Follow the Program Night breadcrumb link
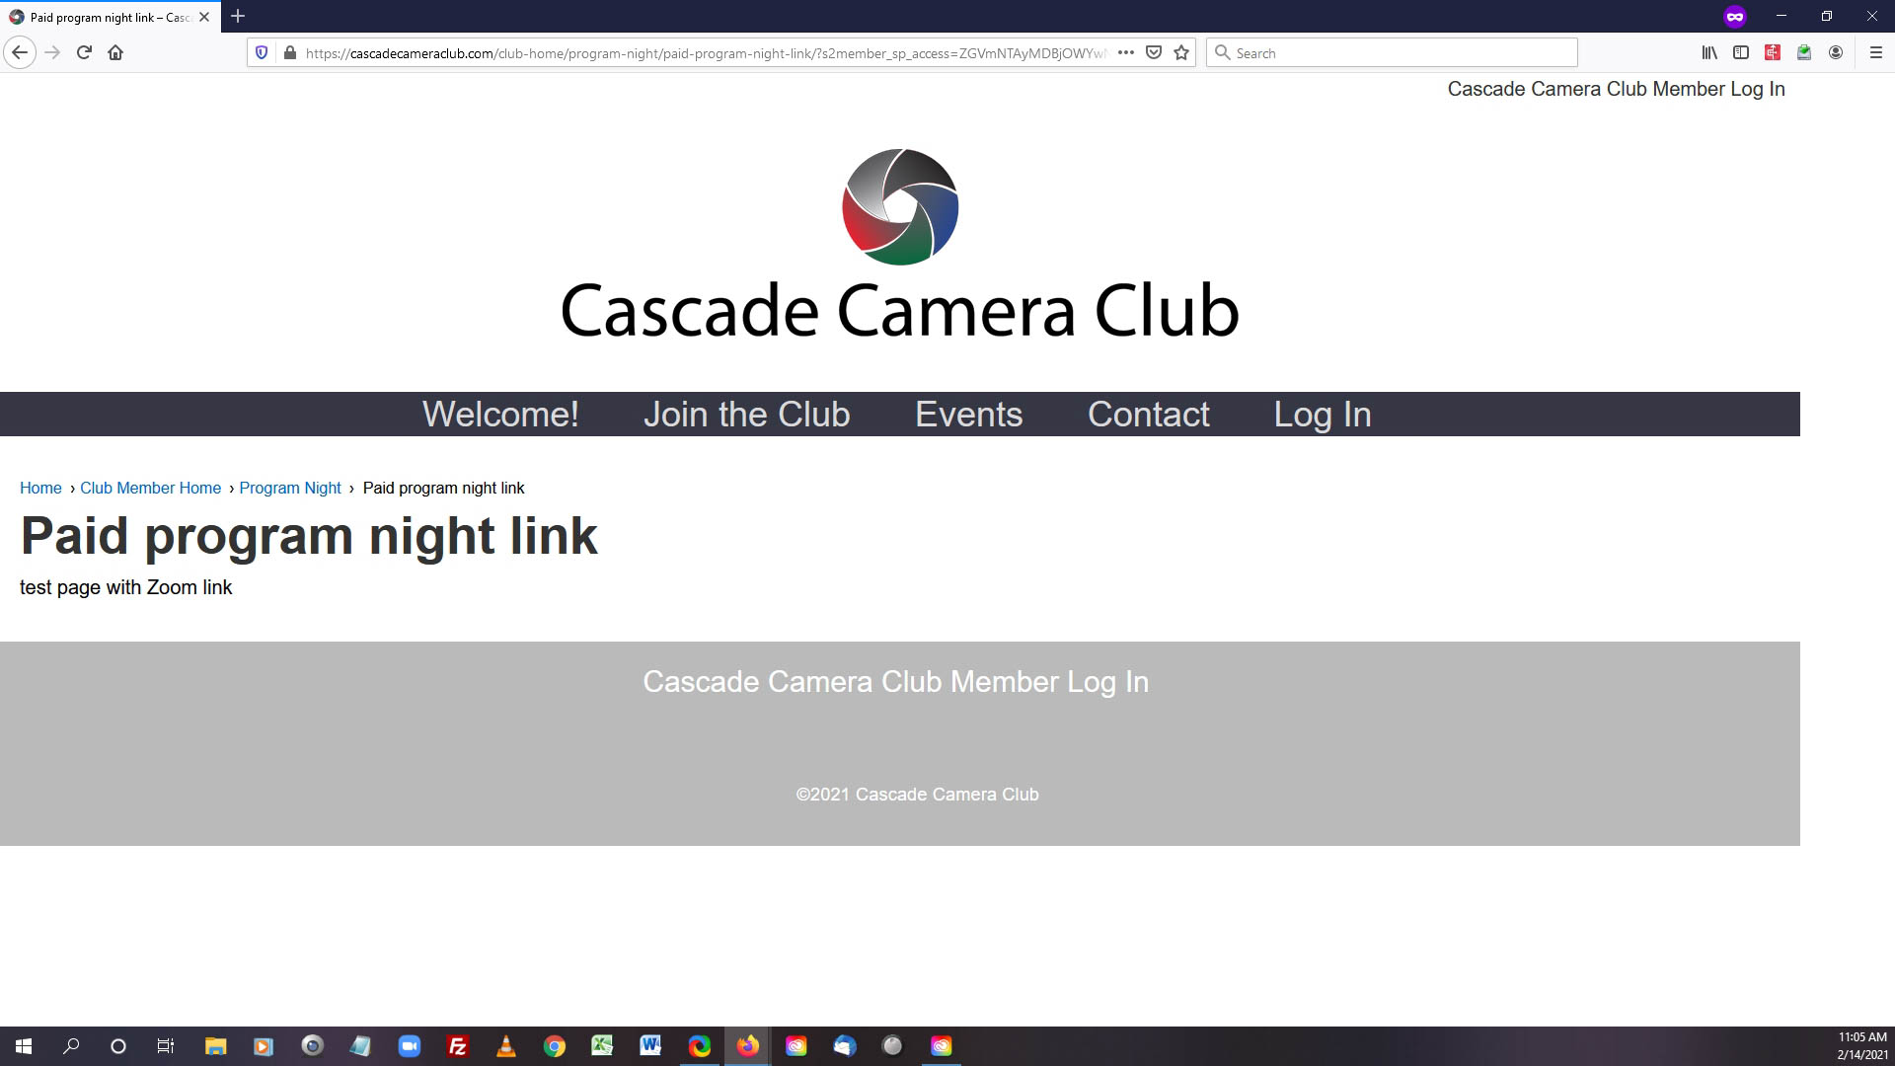The width and height of the screenshot is (1895, 1066). click(289, 488)
